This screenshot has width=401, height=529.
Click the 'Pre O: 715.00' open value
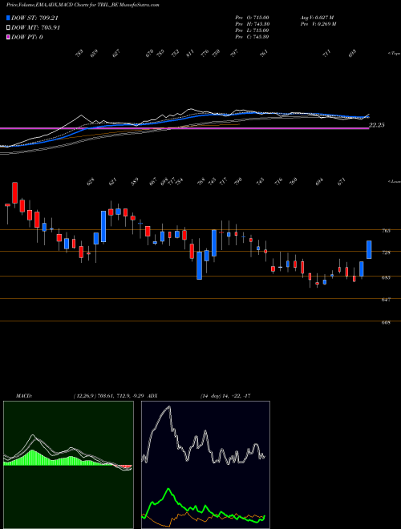pyautogui.click(x=252, y=18)
